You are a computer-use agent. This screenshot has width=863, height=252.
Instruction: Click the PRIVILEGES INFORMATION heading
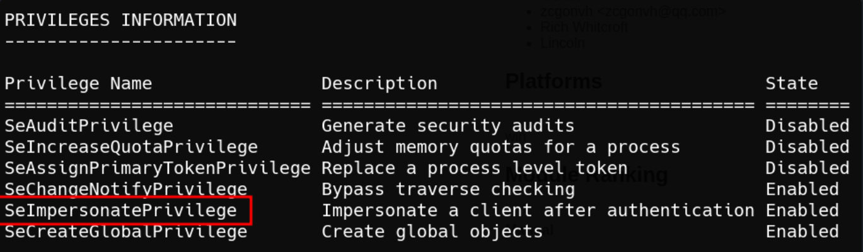(x=120, y=20)
